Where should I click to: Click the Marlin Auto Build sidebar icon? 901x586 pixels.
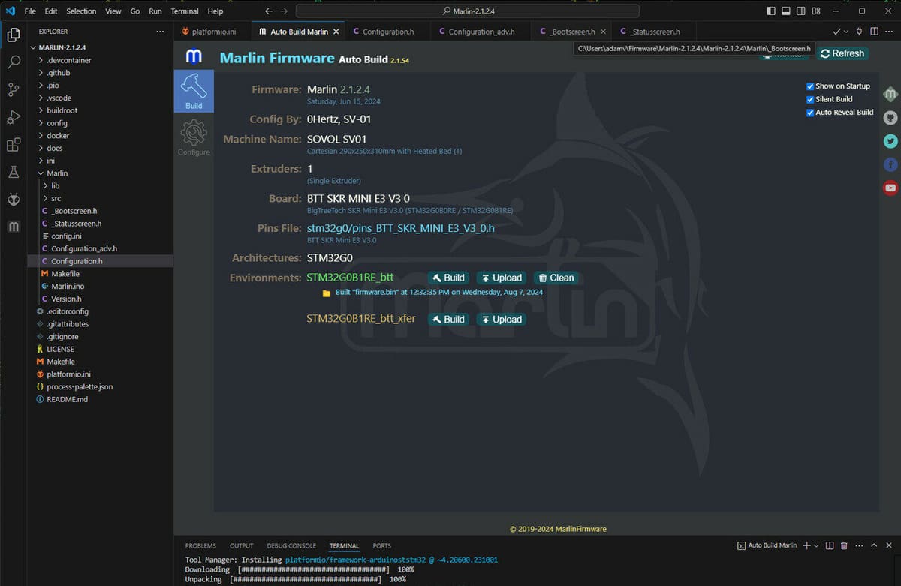(14, 226)
